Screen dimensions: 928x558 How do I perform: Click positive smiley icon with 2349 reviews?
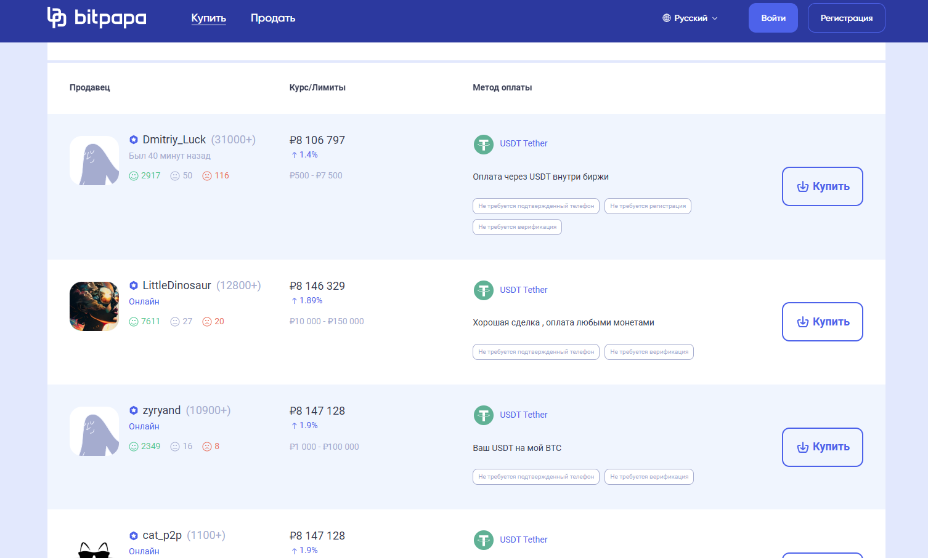point(134,447)
